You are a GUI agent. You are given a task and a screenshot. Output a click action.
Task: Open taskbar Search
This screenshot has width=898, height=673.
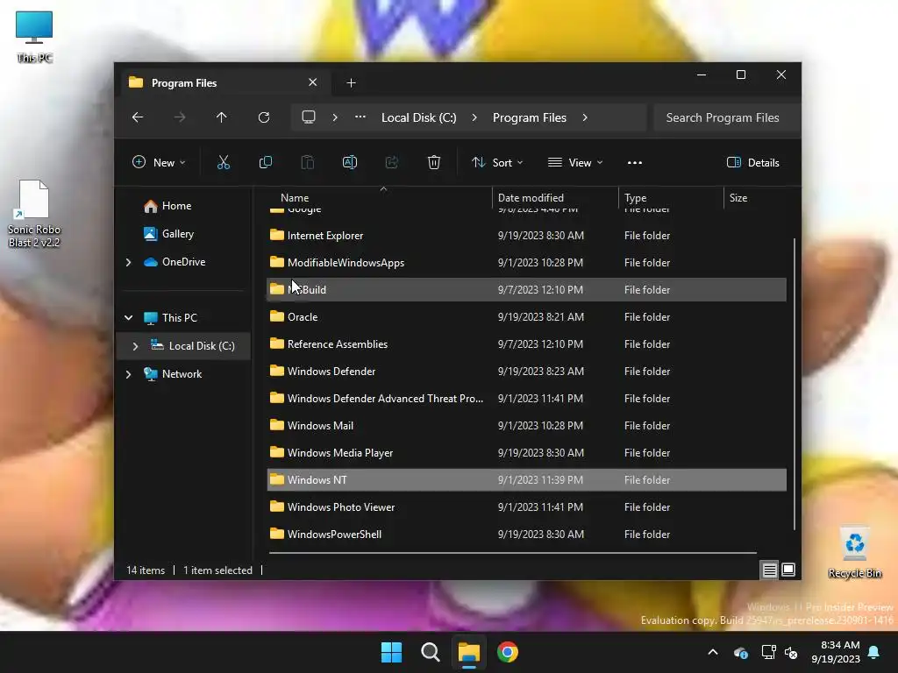[430, 652]
